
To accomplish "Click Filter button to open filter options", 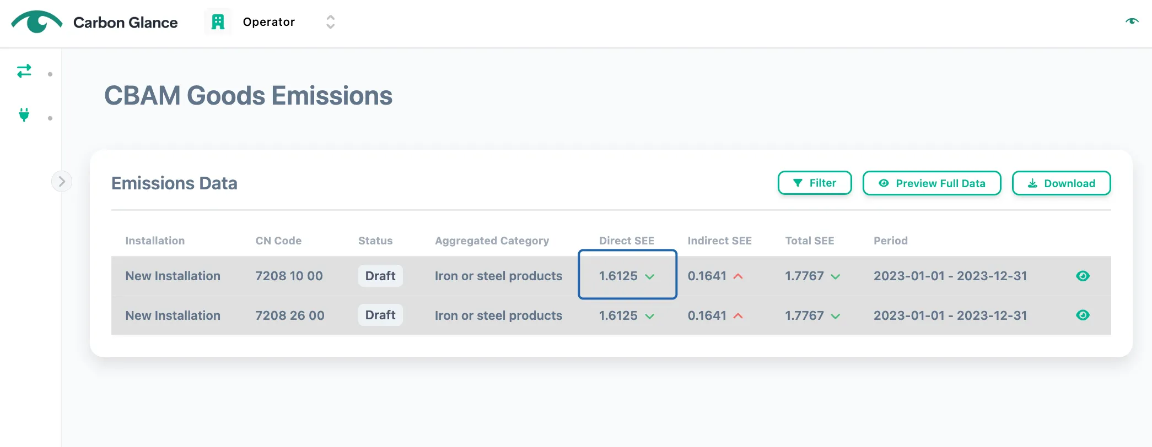I will pos(815,183).
